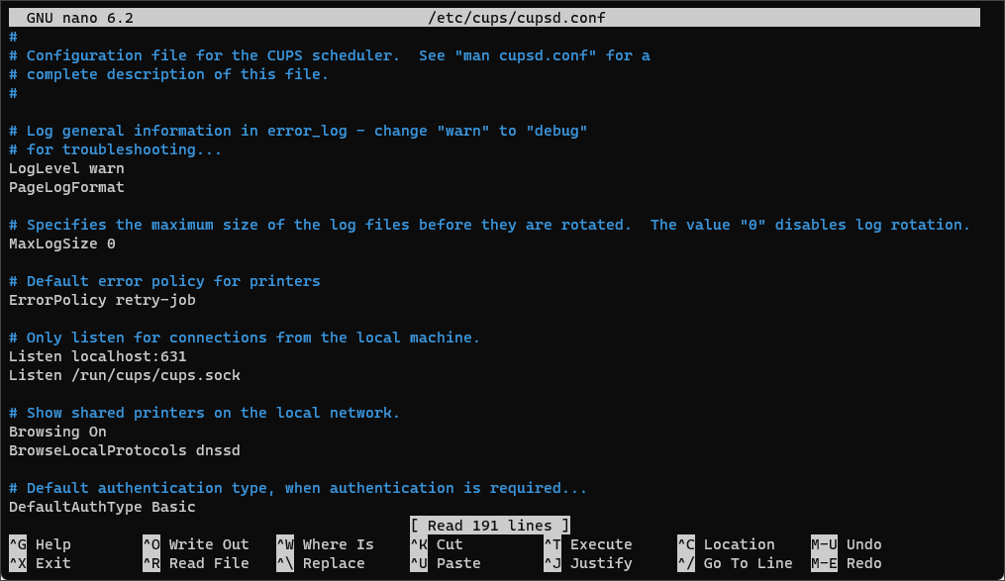This screenshot has height=581, width=1005.
Task: Click the ^U Paste shortcut
Action: (446, 564)
